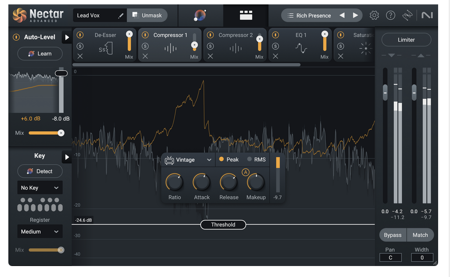
Task: Open the settings gear
Action: pos(374,15)
